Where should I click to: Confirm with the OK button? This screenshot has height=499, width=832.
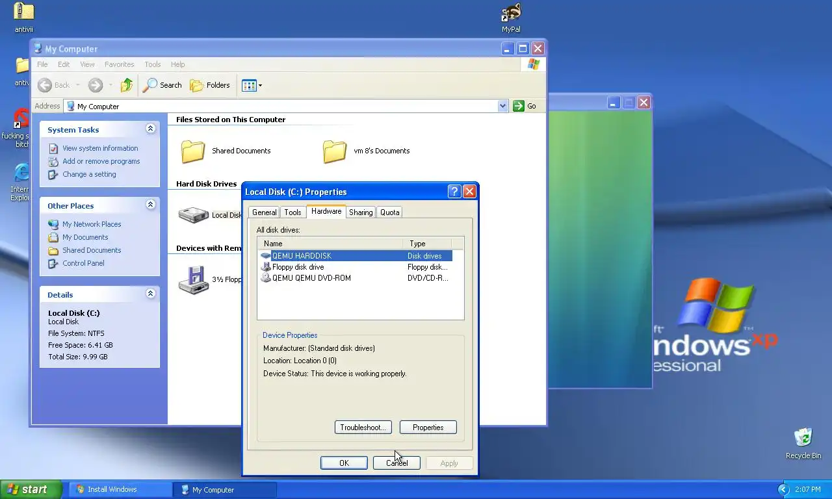click(x=344, y=463)
